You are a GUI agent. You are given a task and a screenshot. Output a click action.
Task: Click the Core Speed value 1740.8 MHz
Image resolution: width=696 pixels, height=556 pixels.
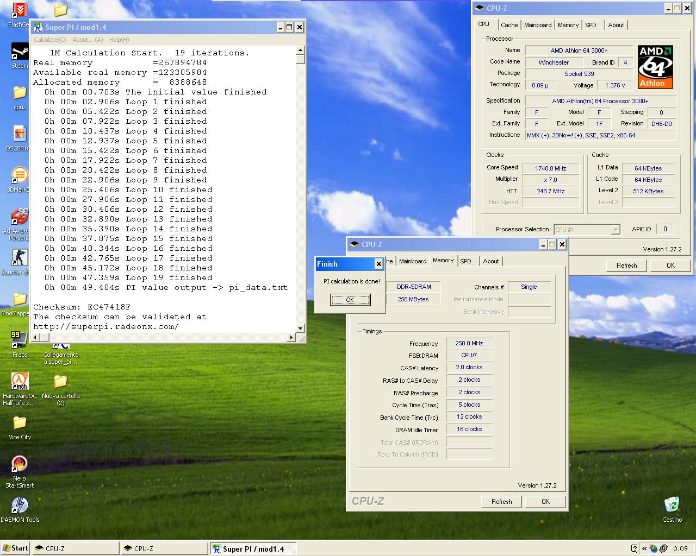(x=550, y=168)
